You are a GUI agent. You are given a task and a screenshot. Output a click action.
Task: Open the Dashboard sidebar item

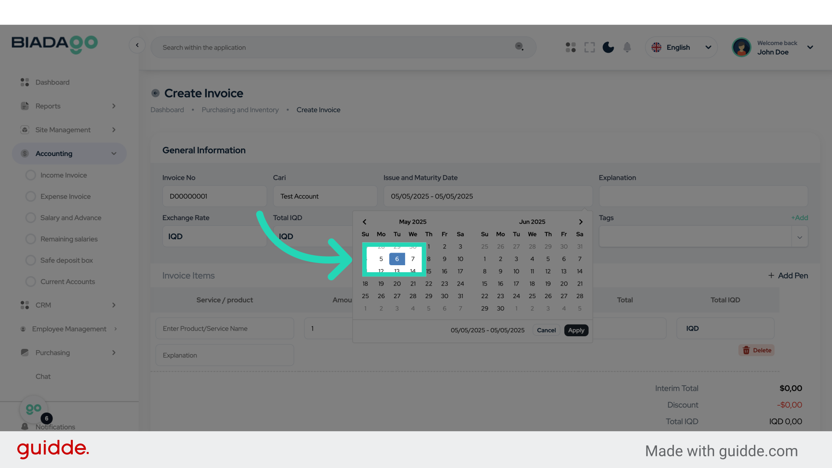coord(52,82)
